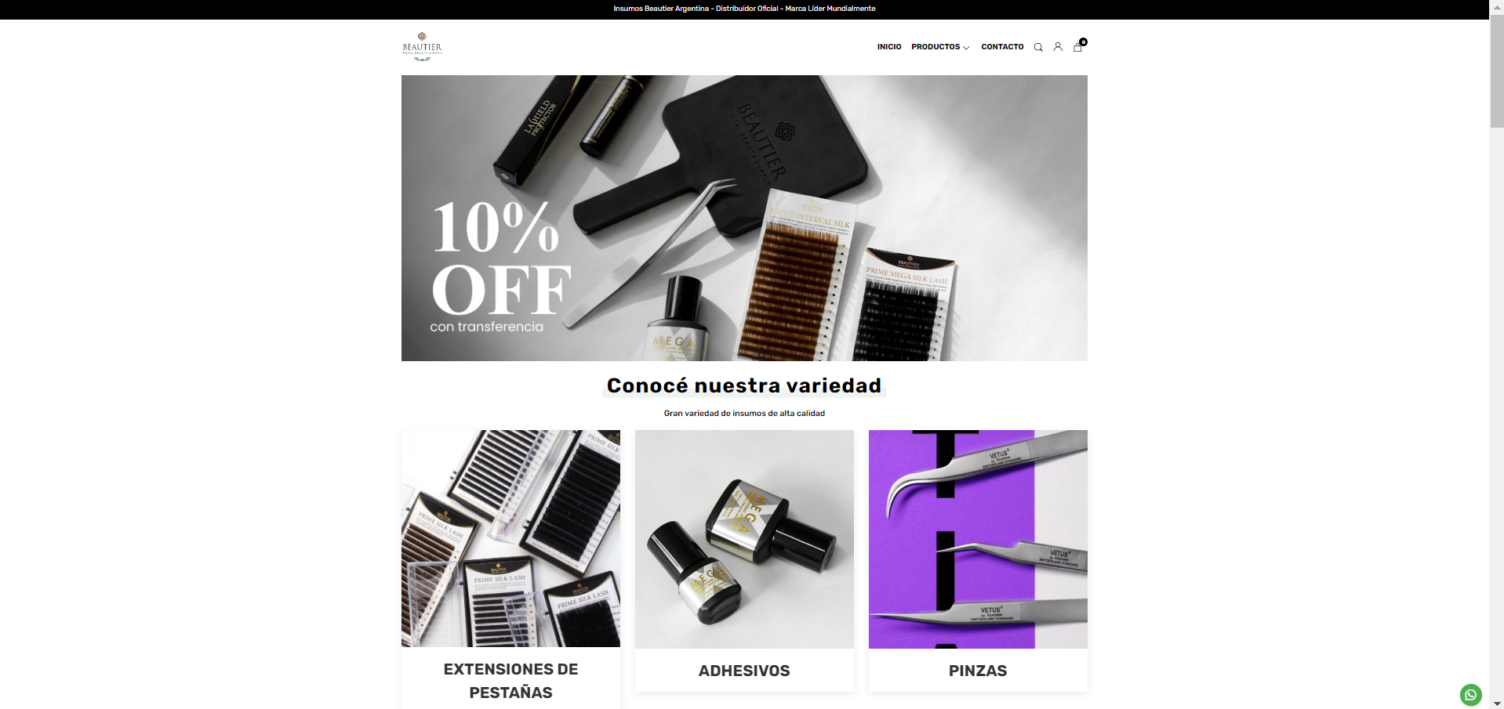Open the user account icon
The image size is (1504, 709).
point(1058,47)
